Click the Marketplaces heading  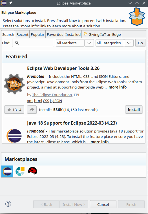click(x=21, y=159)
